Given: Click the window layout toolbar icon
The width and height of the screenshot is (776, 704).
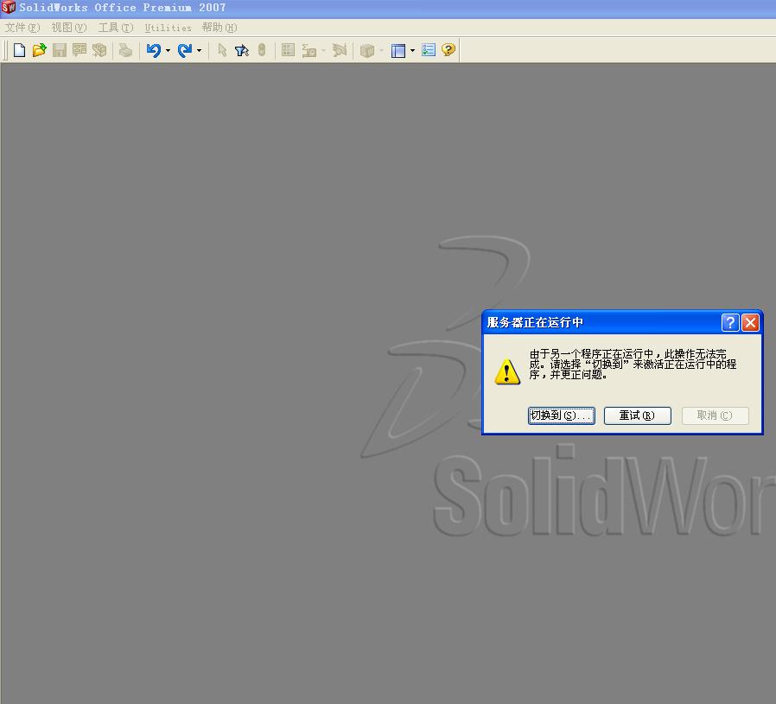Looking at the screenshot, I should pos(398,50).
